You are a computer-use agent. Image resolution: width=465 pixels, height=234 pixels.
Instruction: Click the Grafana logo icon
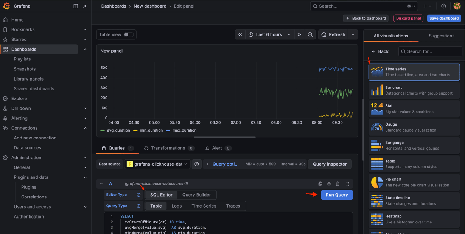(6, 6)
